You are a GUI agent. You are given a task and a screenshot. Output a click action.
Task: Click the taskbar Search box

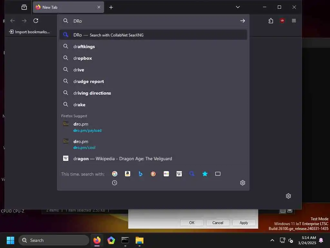click(x=54, y=240)
